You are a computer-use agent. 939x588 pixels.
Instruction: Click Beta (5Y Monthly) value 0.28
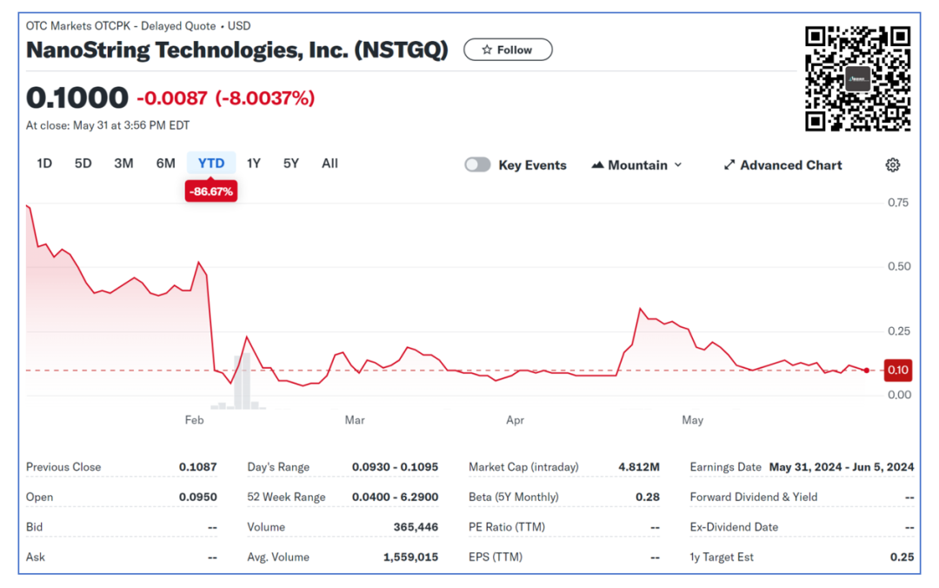click(x=648, y=497)
